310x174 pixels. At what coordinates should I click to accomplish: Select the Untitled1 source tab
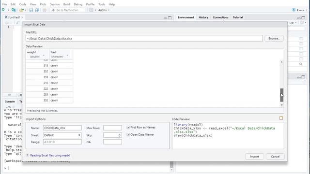(x=15, y=17)
